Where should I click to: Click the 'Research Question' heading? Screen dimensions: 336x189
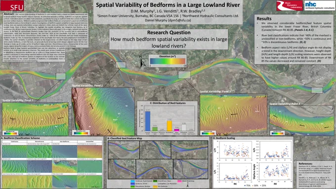168,33
